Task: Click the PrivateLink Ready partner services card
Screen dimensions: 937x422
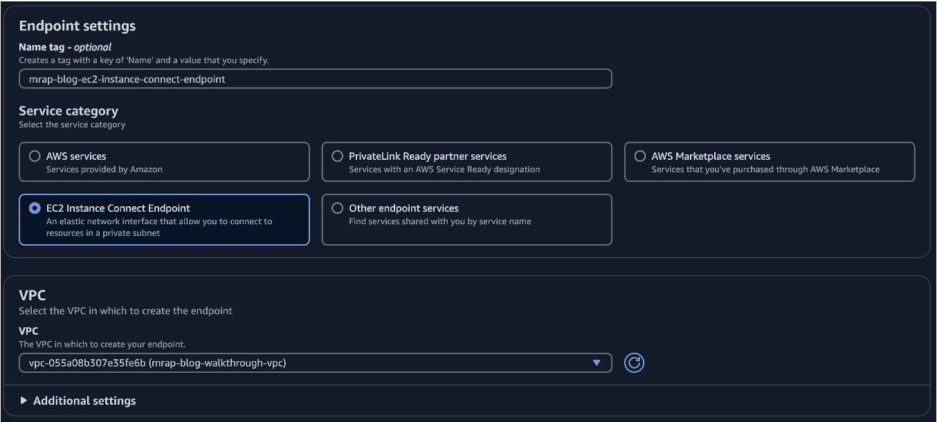Action: [x=466, y=161]
